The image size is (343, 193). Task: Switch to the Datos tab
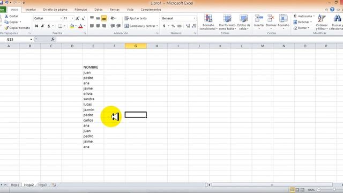pos(99,10)
